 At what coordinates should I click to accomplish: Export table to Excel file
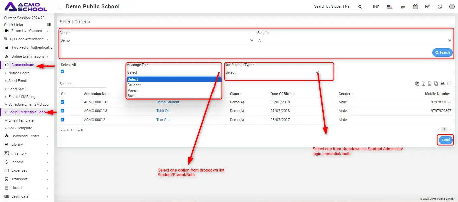point(424,84)
